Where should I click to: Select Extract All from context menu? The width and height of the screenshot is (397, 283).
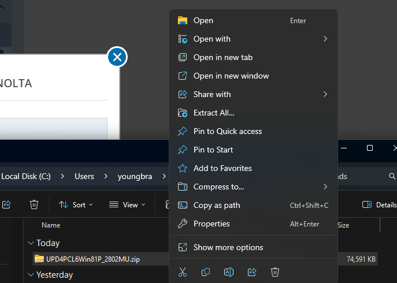pyautogui.click(x=214, y=113)
